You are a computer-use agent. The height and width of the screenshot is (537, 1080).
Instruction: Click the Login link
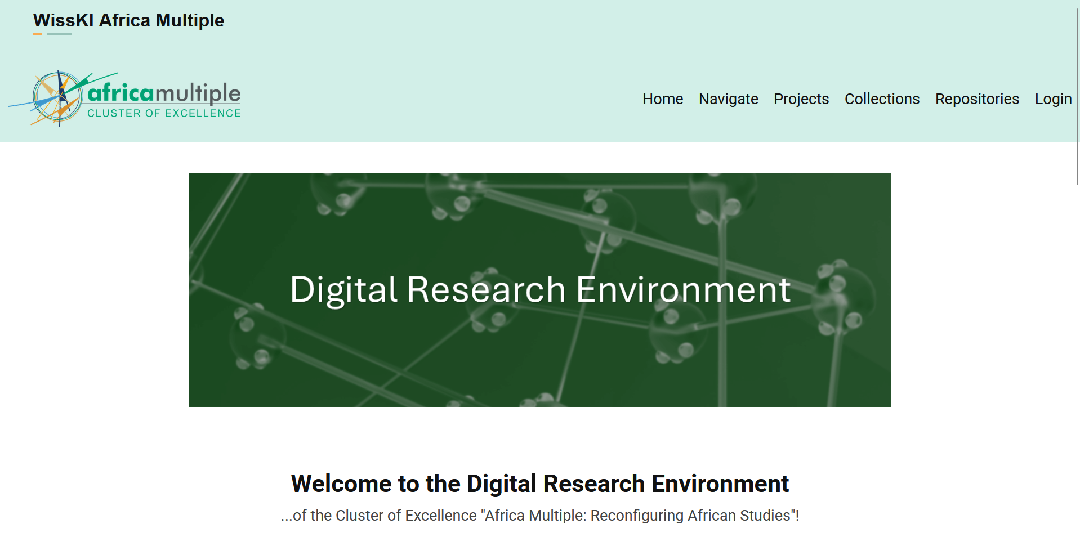(1053, 99)
